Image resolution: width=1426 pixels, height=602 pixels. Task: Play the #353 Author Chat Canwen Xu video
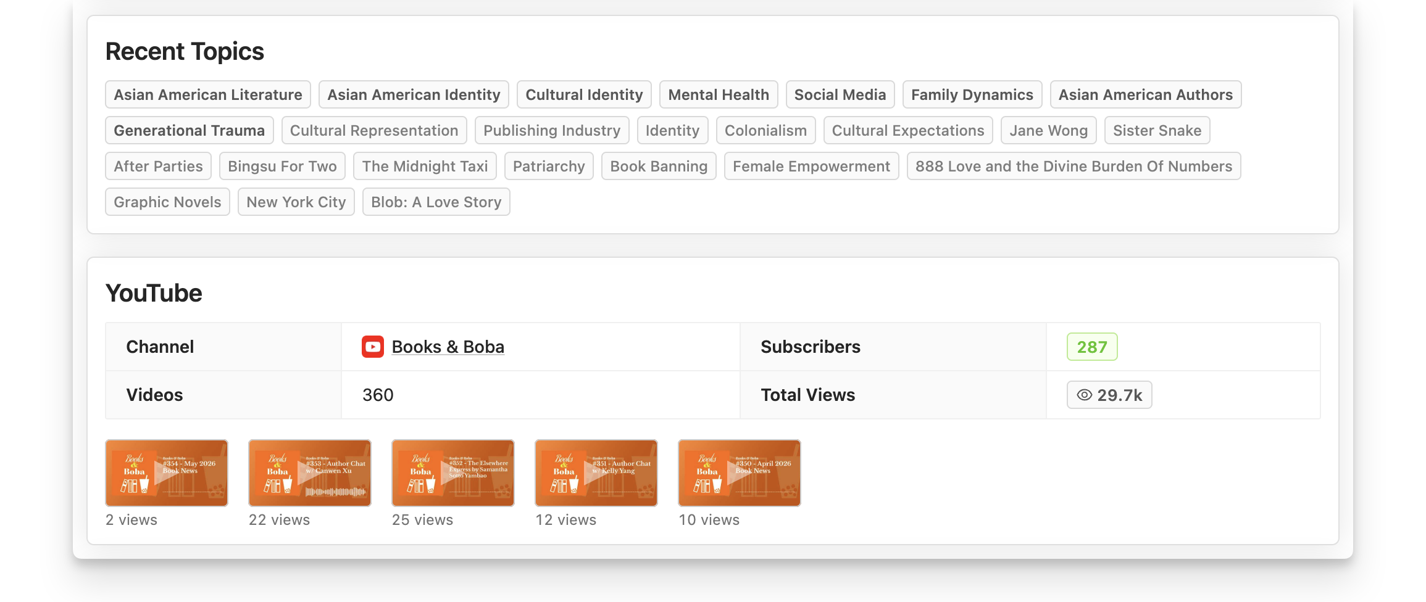[x=310, y=473]
